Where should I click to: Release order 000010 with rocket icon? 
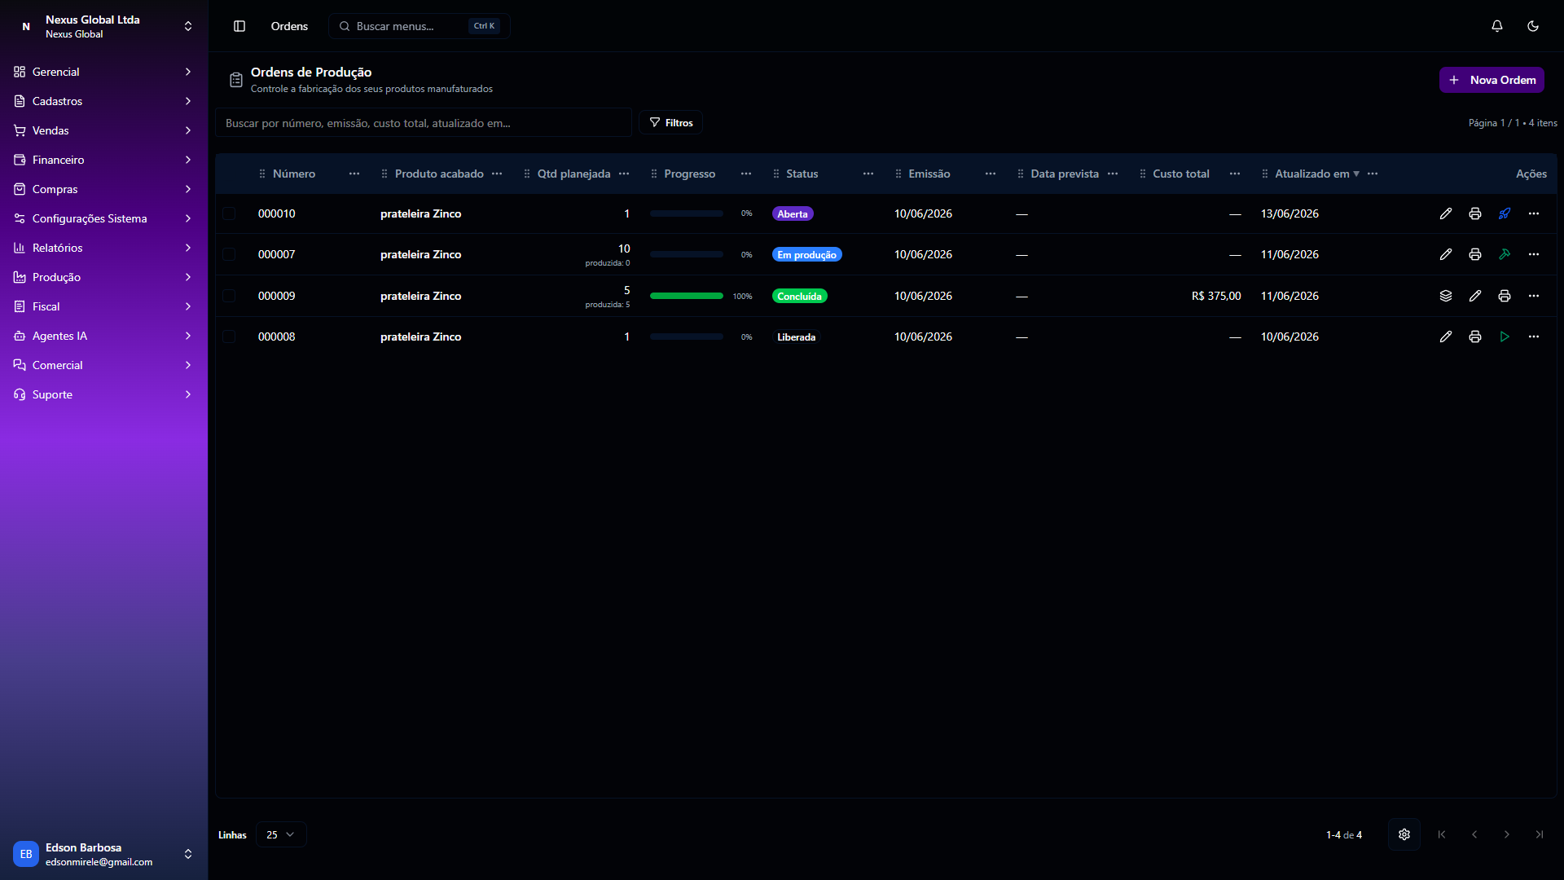pyautogui.click(x=1505, y=213)
